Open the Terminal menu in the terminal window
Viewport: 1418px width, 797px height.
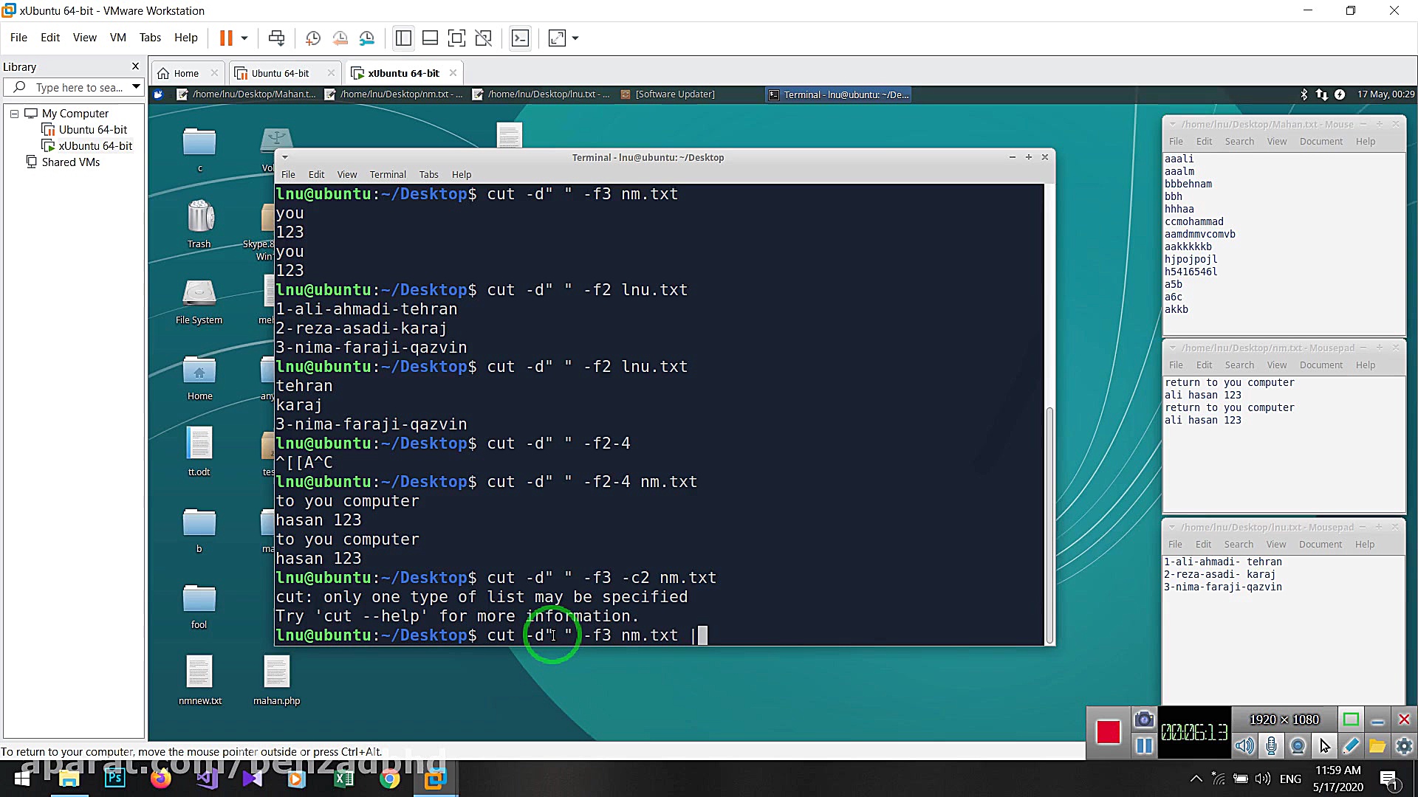pyautogui.click(x=388, y=174)
